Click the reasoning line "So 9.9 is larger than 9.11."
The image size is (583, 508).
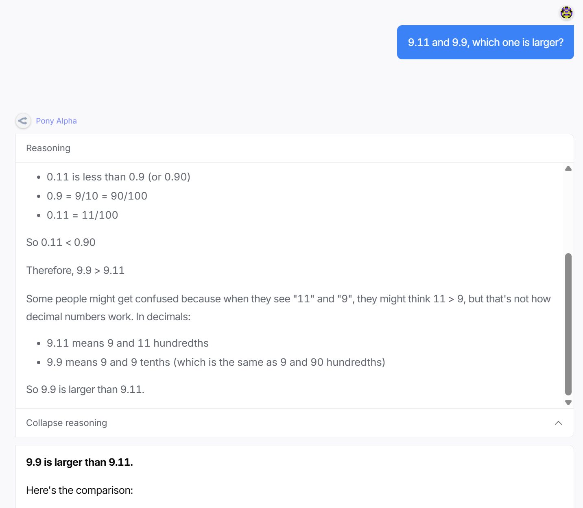point(85,390)
